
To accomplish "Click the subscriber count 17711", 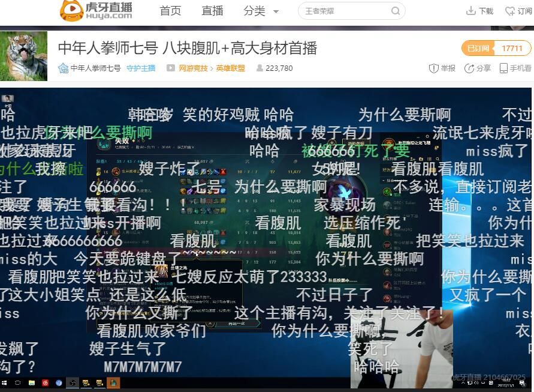I will (512, 48).
